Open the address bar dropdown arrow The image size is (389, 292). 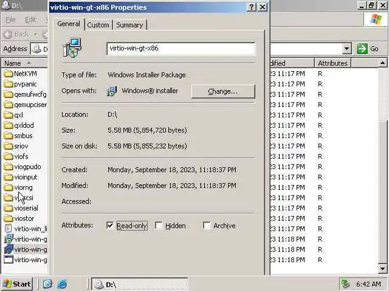click(x=346, y=49)
